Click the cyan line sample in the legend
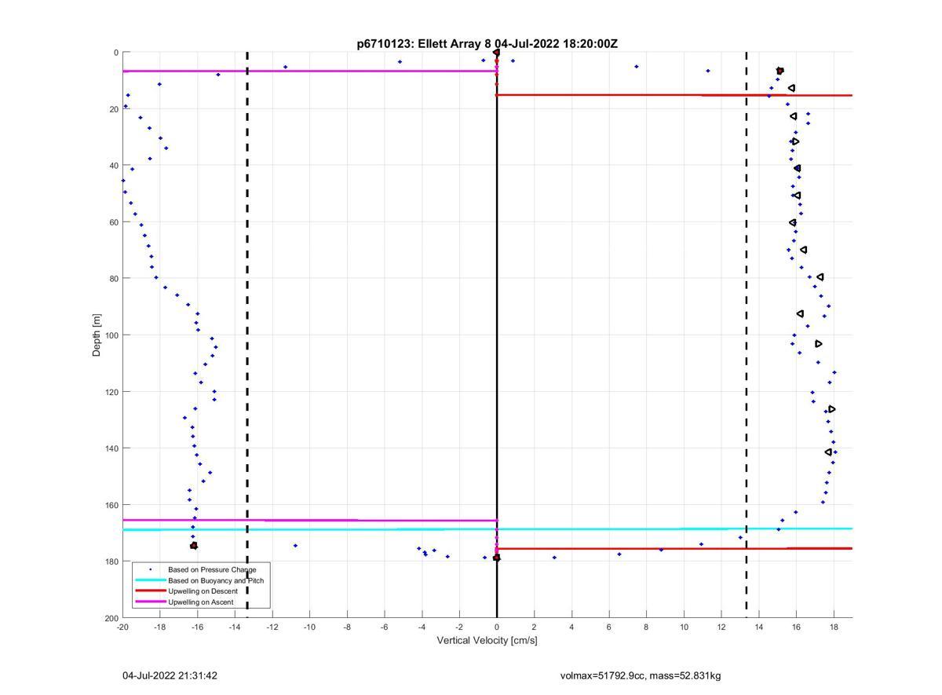The image size is (942, 695). 150,580
